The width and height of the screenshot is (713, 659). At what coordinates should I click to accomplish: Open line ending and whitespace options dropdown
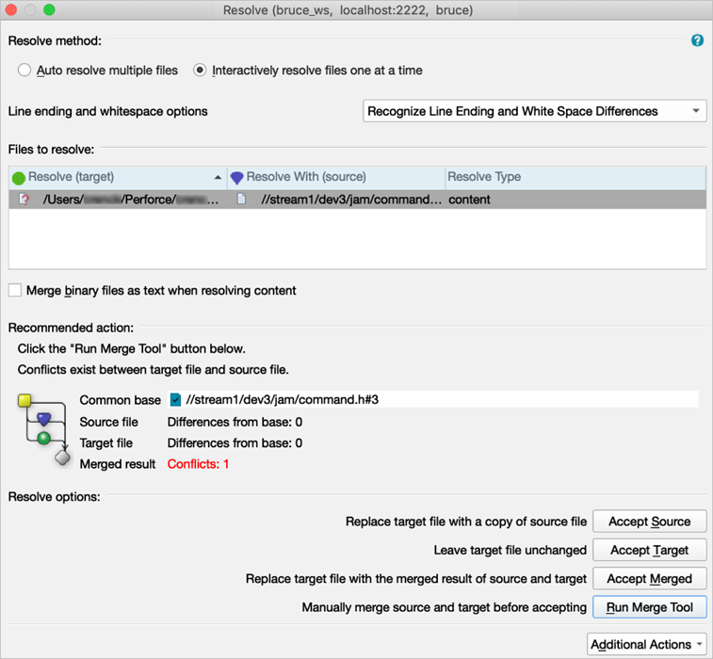click(x=534, y=111)
